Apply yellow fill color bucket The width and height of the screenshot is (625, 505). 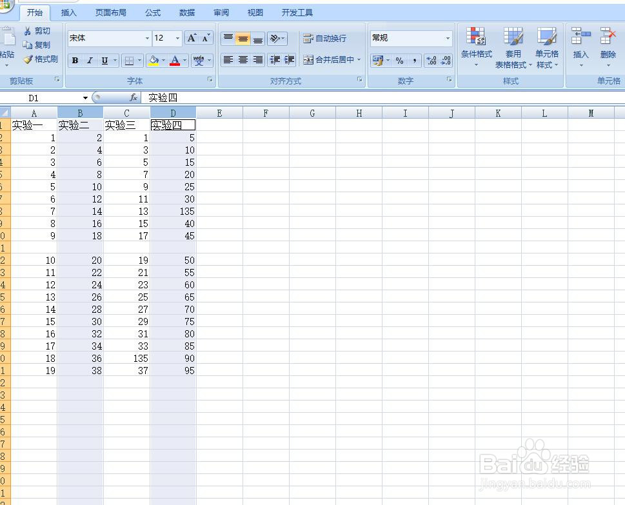154,61
